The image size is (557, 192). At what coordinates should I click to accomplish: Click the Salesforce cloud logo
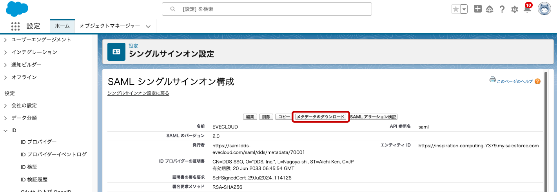[x=17, y=9]
